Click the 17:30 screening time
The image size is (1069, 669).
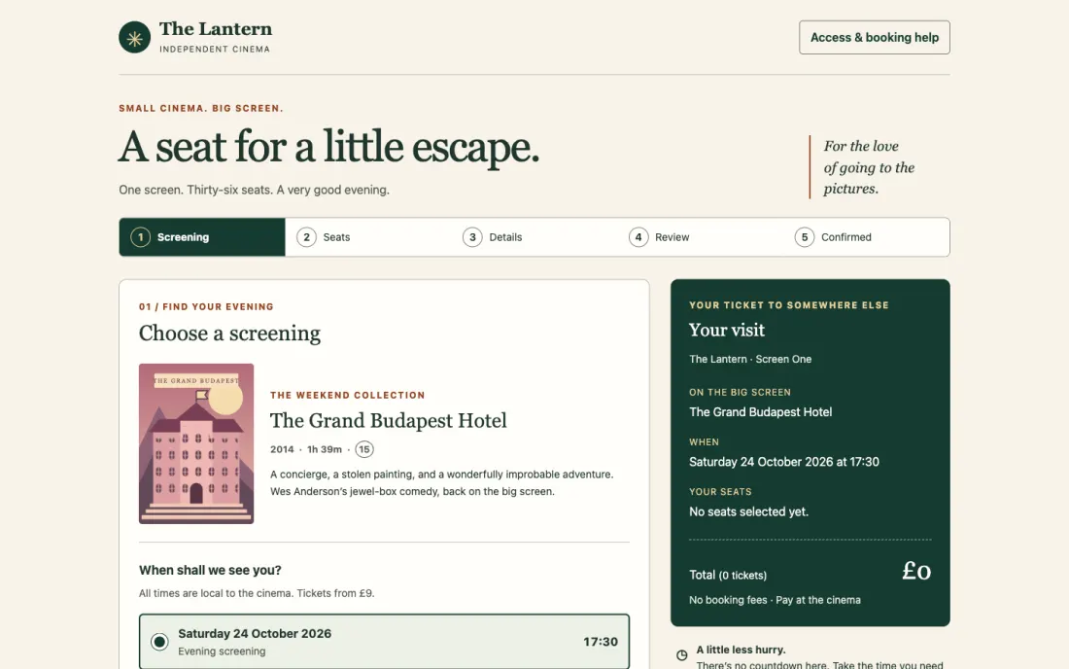tap(600, 642)
